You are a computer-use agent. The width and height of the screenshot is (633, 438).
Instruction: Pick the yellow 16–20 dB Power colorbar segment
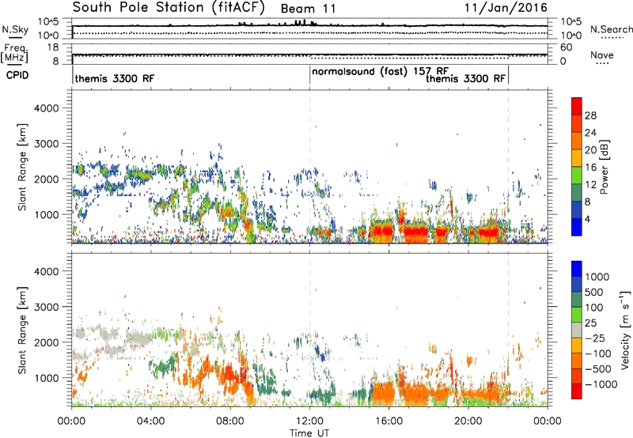(x=577, y=158)
